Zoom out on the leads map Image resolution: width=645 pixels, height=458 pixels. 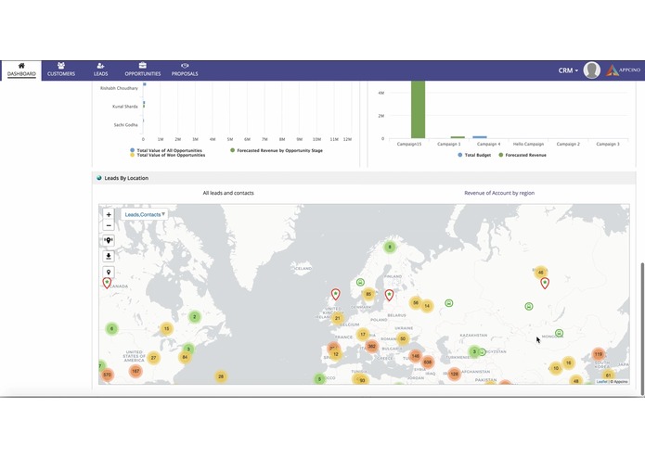109,225
